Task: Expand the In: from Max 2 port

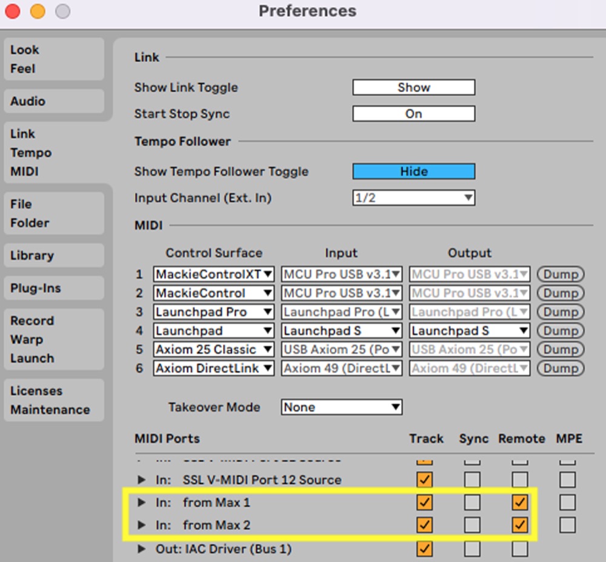Action: (141, 525)
